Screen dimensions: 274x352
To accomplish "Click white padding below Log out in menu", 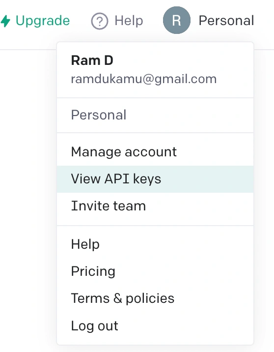I will point(155,341).
